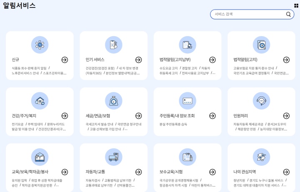This screenshot has width=300, height=192.
Task: Click the arrow beside 보수교육/시험
Action: [212, 172]
